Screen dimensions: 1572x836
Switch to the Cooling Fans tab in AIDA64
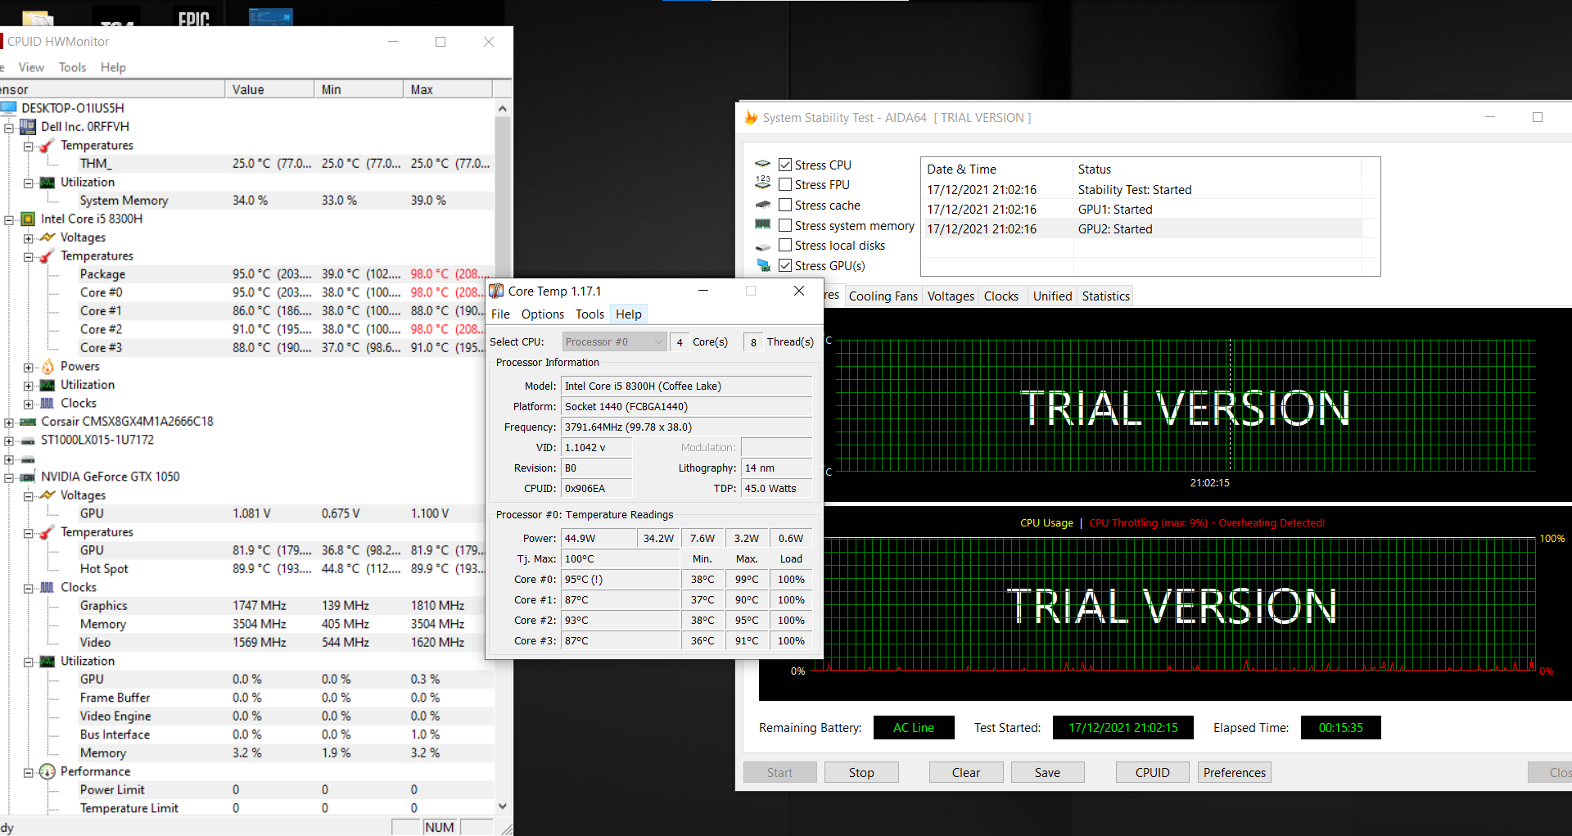pyautogui.click(x=883, y=296)
